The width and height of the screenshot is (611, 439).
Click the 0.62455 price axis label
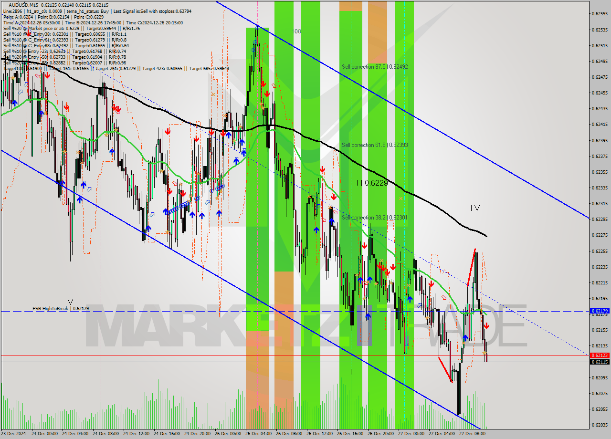600,93
